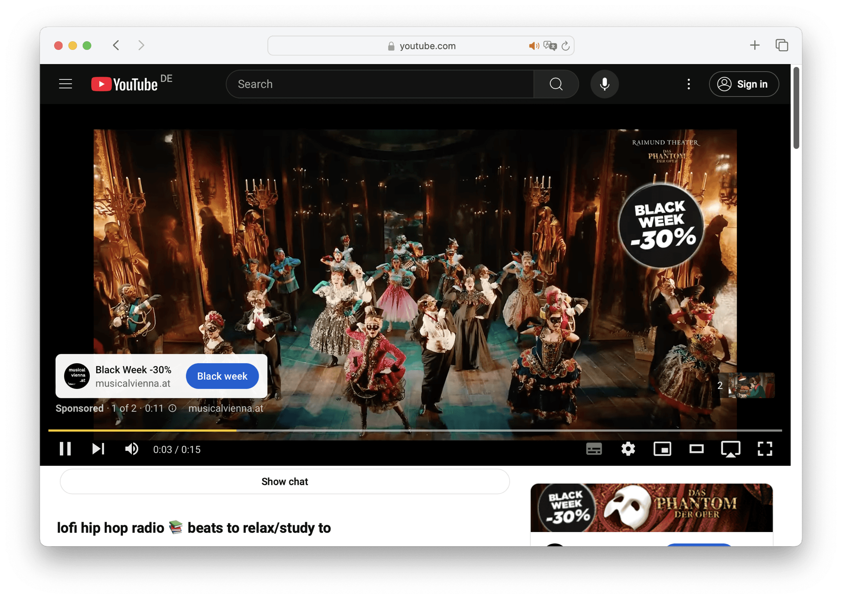The height and width of the screenshot is (599, 842).
Task: Mute the tab using address bar speaker icon
Action: [x=534, y=46]
